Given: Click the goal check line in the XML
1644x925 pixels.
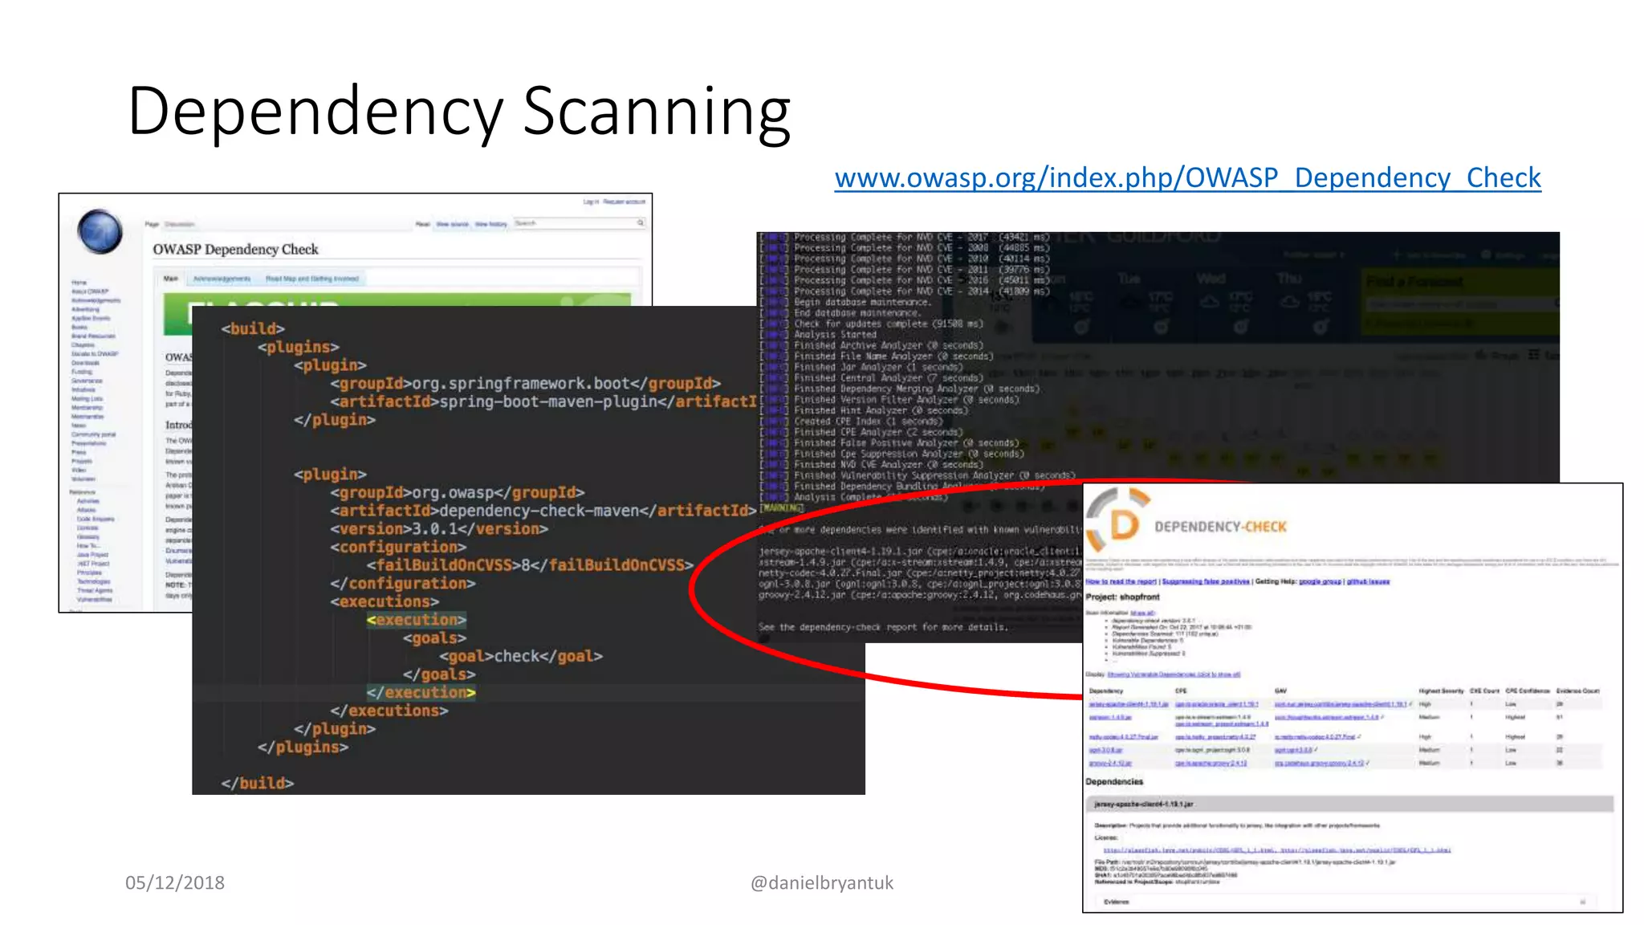Looking at the screenshot, I should click(x=521, y=656).
